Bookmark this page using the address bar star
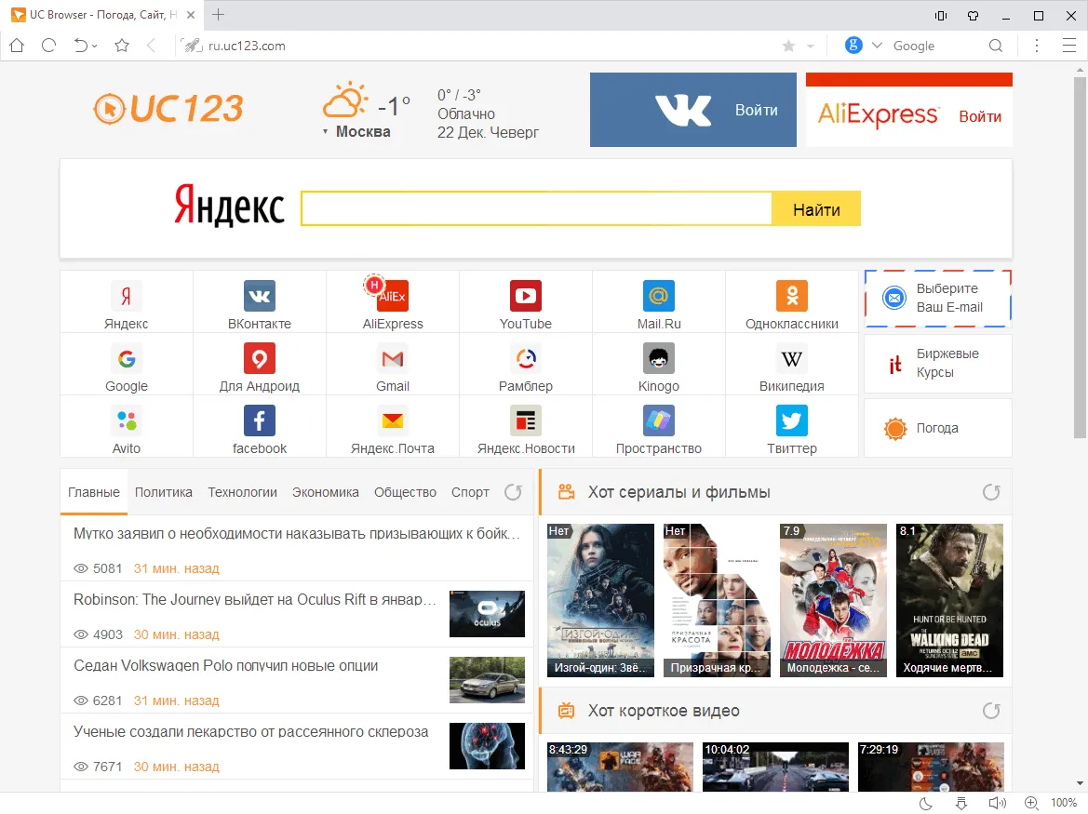The height and width of the screenshot is (814, 1088). [x=789, y=46]
